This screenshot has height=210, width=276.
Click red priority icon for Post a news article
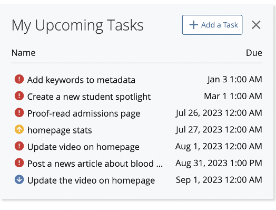[19, 163]
